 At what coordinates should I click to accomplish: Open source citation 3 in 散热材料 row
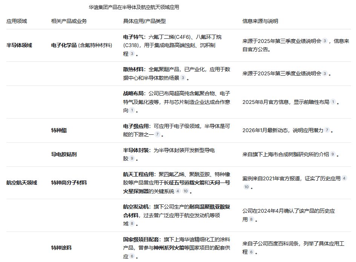pyautogui.click(x=325, y=73)
